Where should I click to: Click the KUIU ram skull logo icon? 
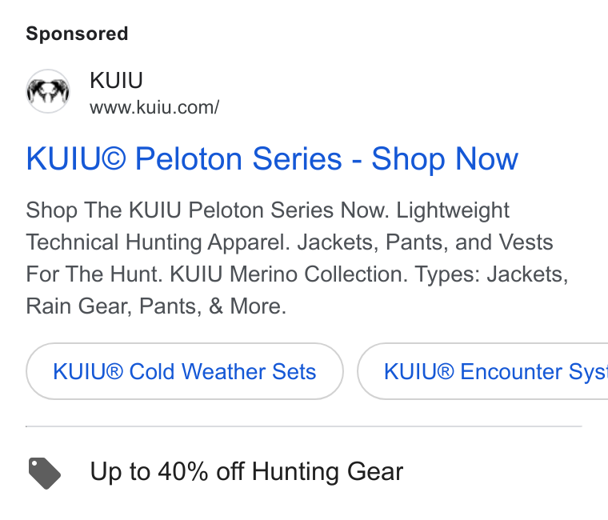(48, 91)
